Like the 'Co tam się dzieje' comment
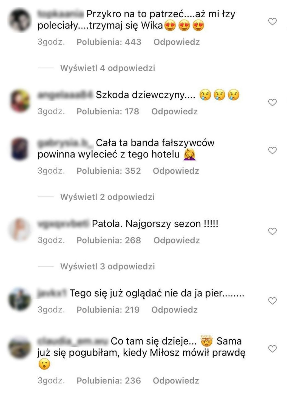287x395 pixels. click(x=272, y=349)
